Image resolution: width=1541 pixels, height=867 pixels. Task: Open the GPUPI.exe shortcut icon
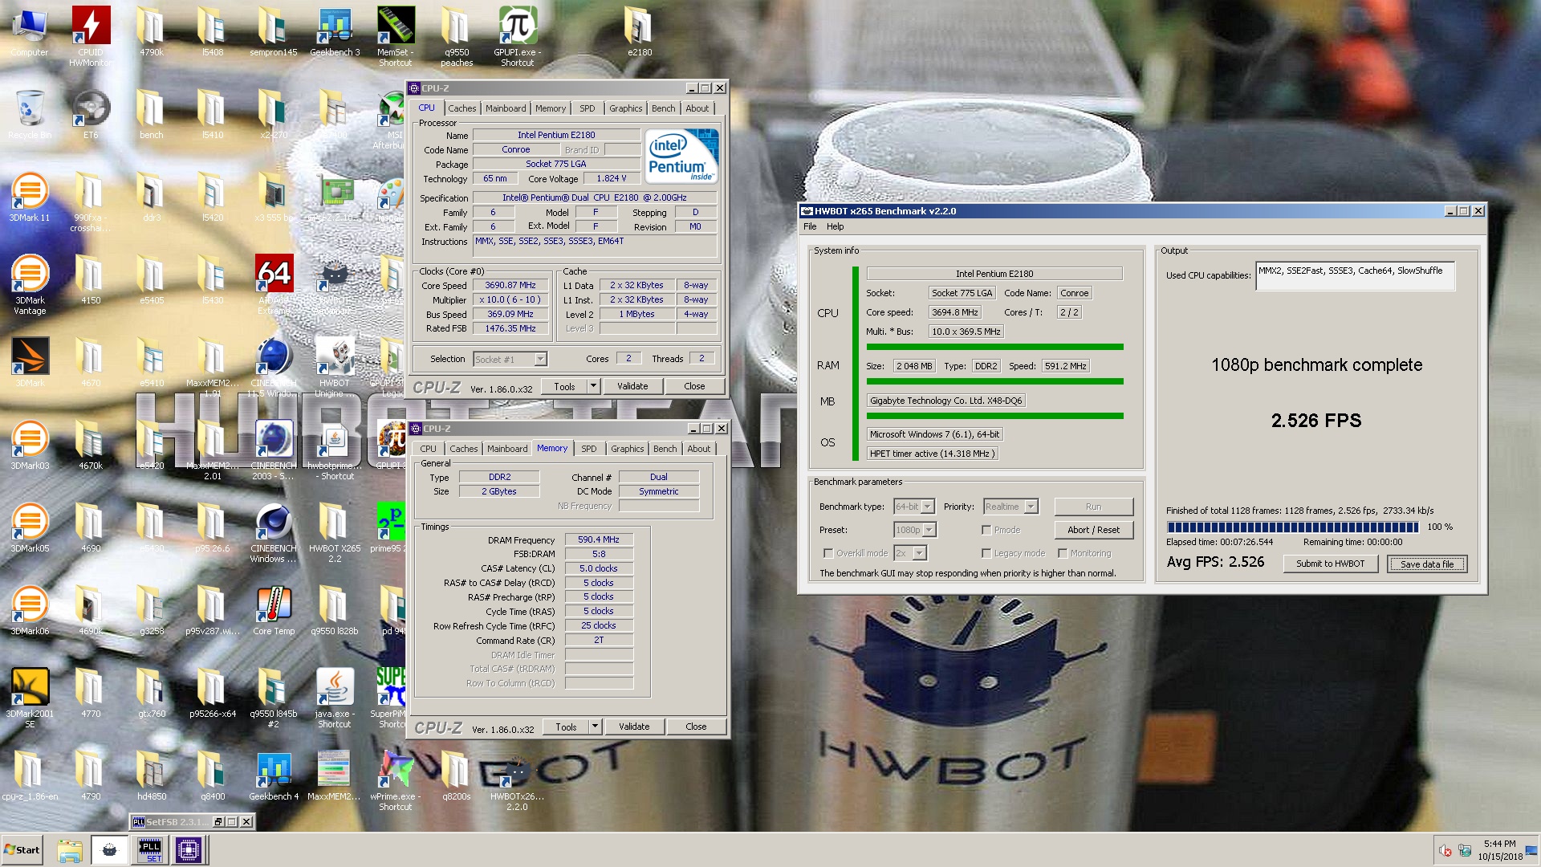pyautogui.click(x=518, y=36)
